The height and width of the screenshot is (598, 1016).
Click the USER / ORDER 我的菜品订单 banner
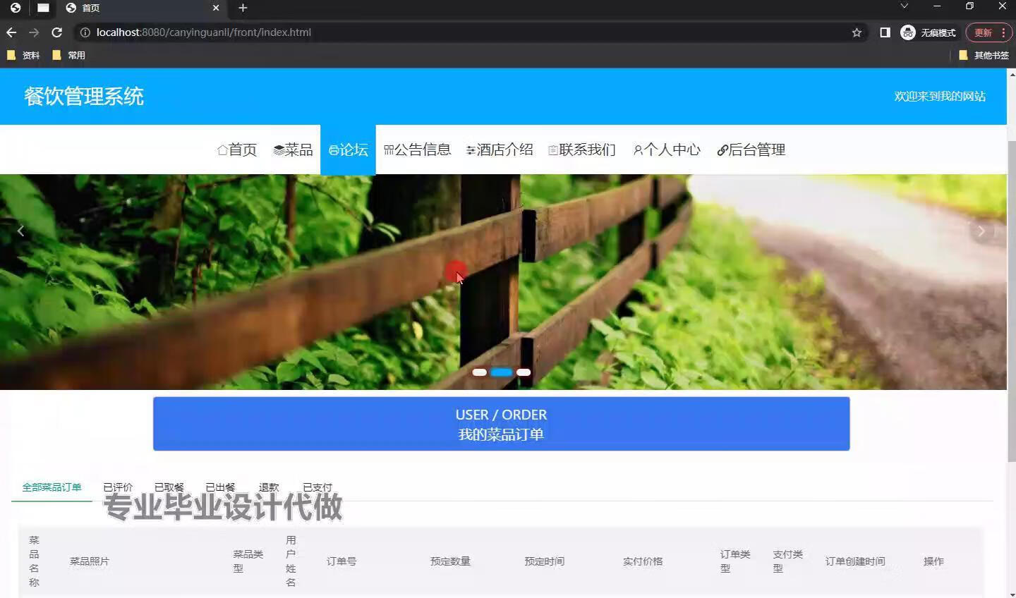(x=501, y=424)
